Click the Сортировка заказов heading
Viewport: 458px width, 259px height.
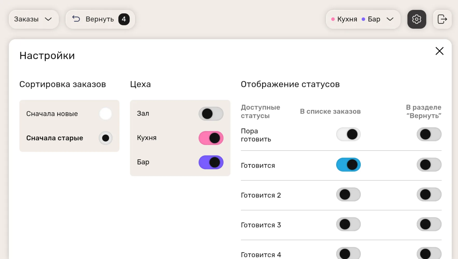[63, 84]
